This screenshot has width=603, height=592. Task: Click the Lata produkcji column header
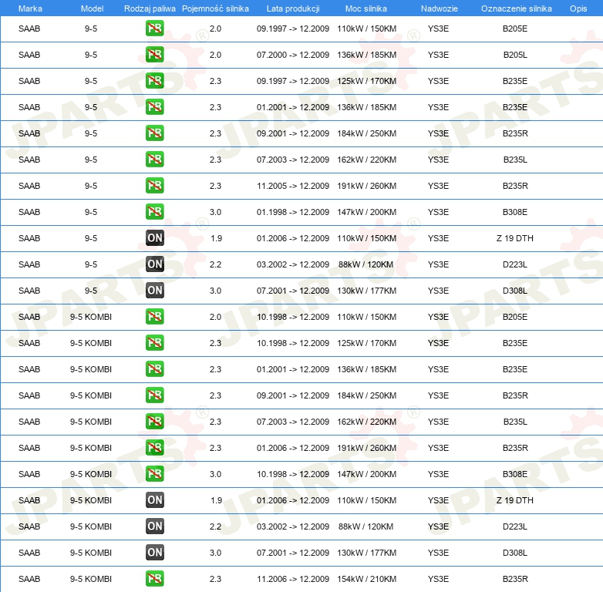pos(293,8)
